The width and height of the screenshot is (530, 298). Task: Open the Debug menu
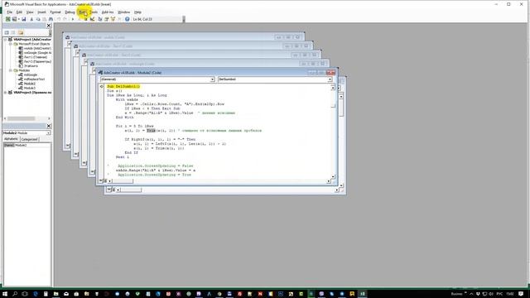tap(70, 12)
